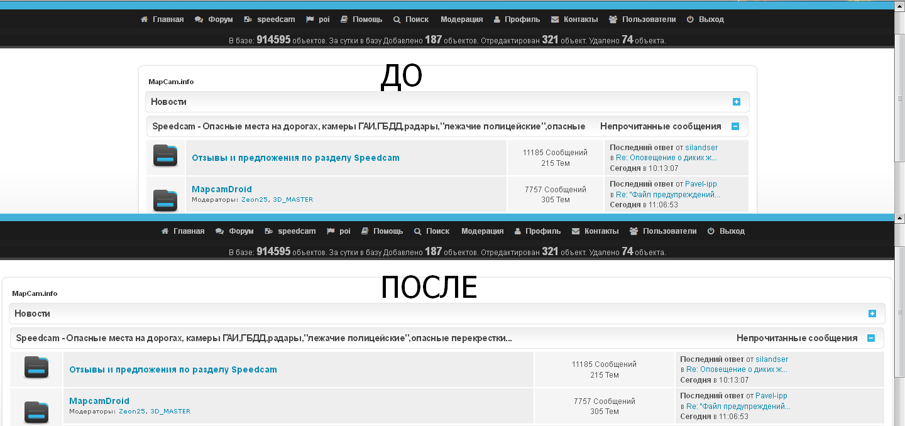Open Пользователи in the ПОСЛЕ navigation bar
The width and height of the screenshot is (905, 426).
(x=670, y=231)
